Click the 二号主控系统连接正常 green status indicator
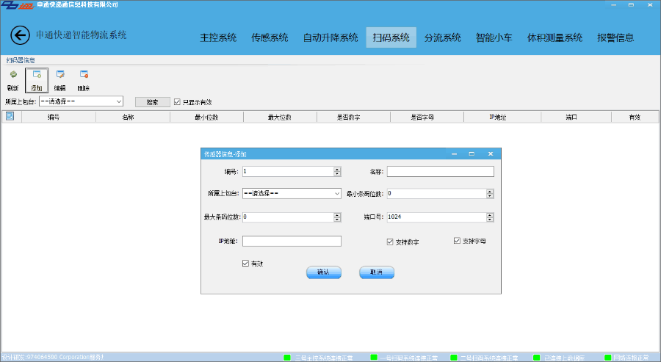Viewport: 661px width, 362px height. (287, 358)
